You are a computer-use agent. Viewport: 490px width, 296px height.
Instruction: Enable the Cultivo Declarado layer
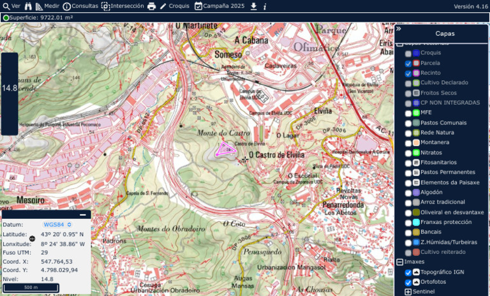point(408,84)
